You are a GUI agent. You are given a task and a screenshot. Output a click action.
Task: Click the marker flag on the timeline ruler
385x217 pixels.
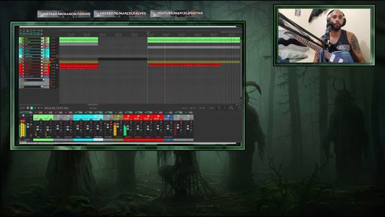[x=149, y=32]
